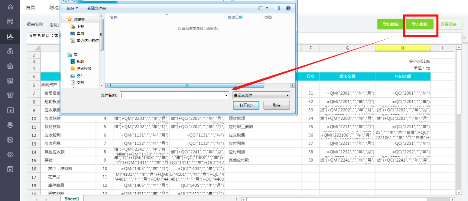
Task: Click the help icon in file dialog
Action: point(288,8)
